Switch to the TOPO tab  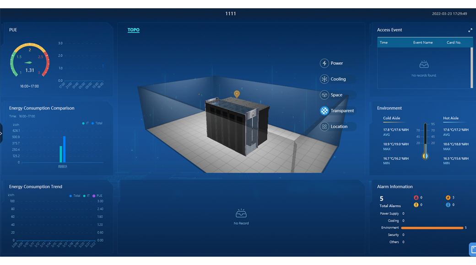click(133, 30)
